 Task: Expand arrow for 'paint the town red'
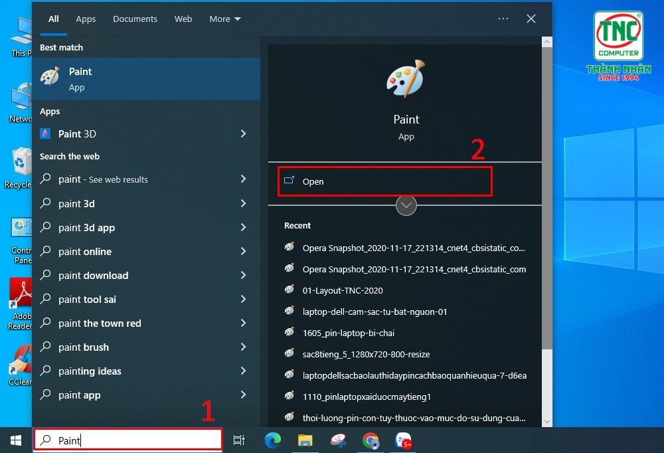[243, 323]
